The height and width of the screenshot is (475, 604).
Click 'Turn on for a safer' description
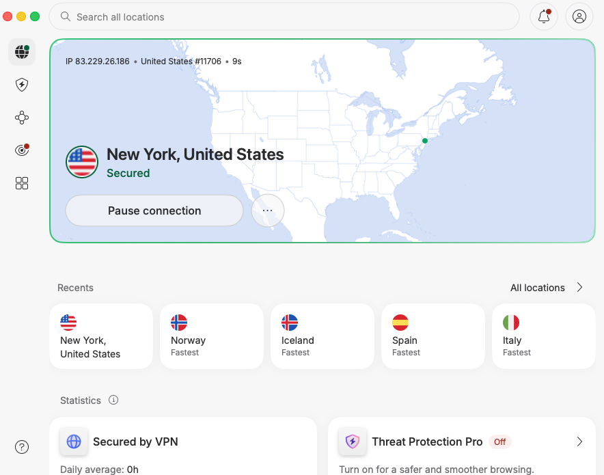(x=437, y=470)
